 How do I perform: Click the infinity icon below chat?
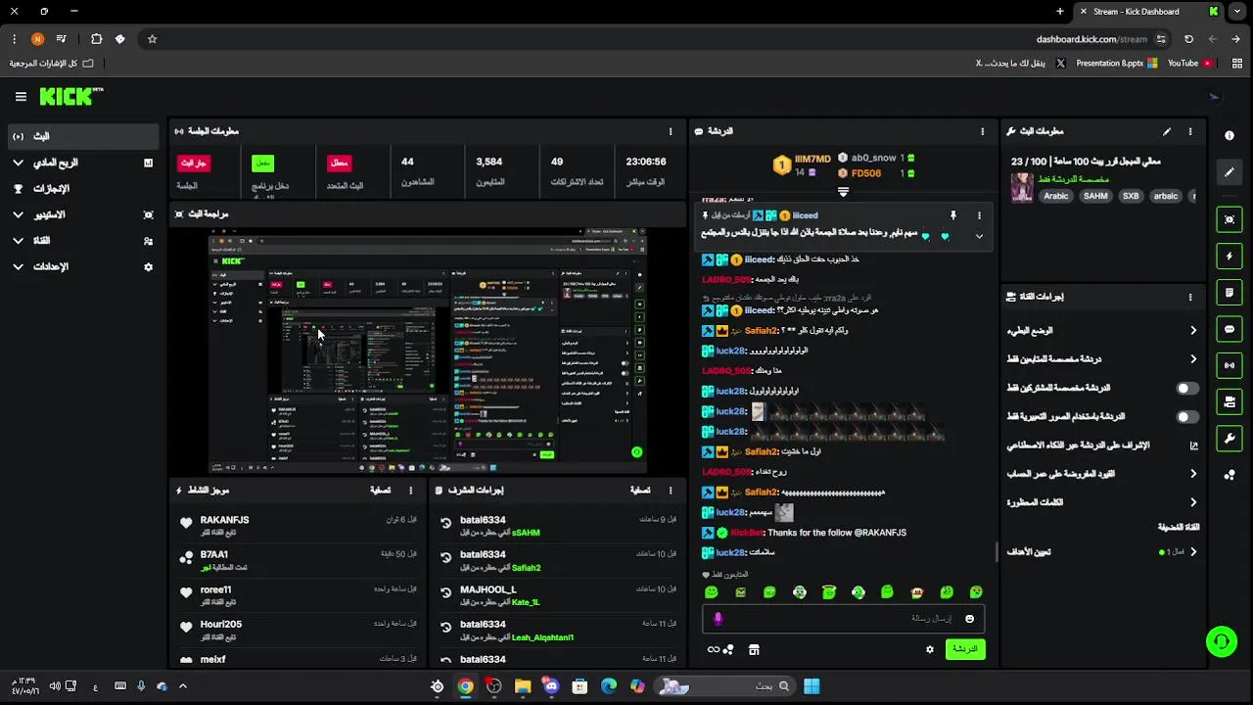coord(714,649)
